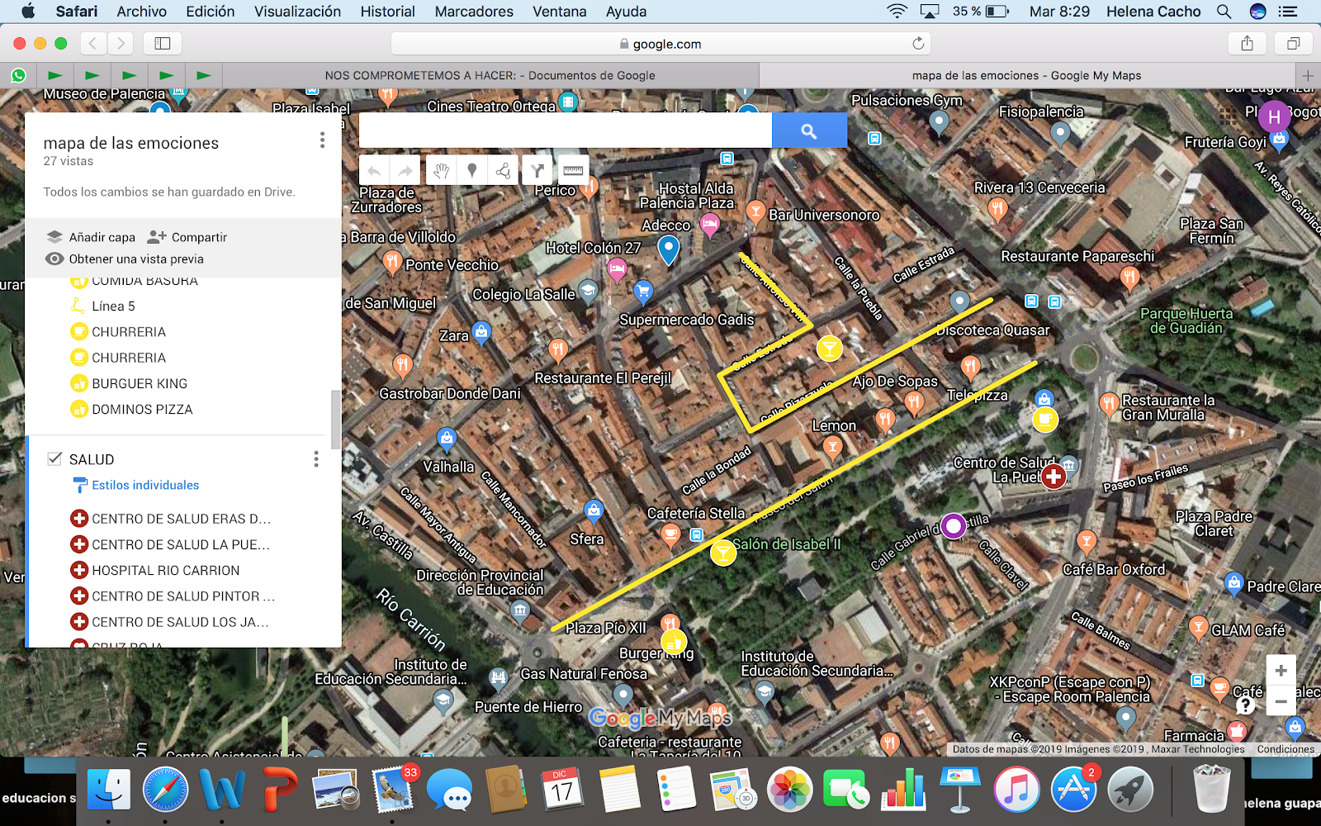Open the purple H account avatar
The width and height of the screenshot is (1321, 826).
coord(1274,117)
